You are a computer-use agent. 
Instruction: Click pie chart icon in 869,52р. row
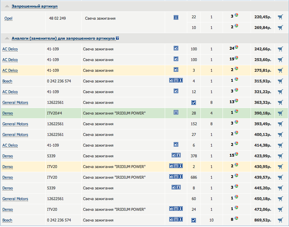pos(236,218)
